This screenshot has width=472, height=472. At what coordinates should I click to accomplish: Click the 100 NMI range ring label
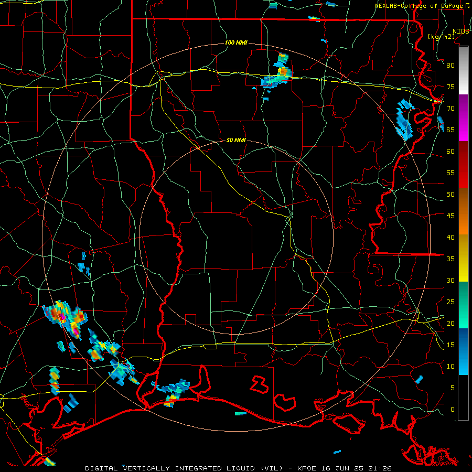pyautogui.click(x=236, y=43)
